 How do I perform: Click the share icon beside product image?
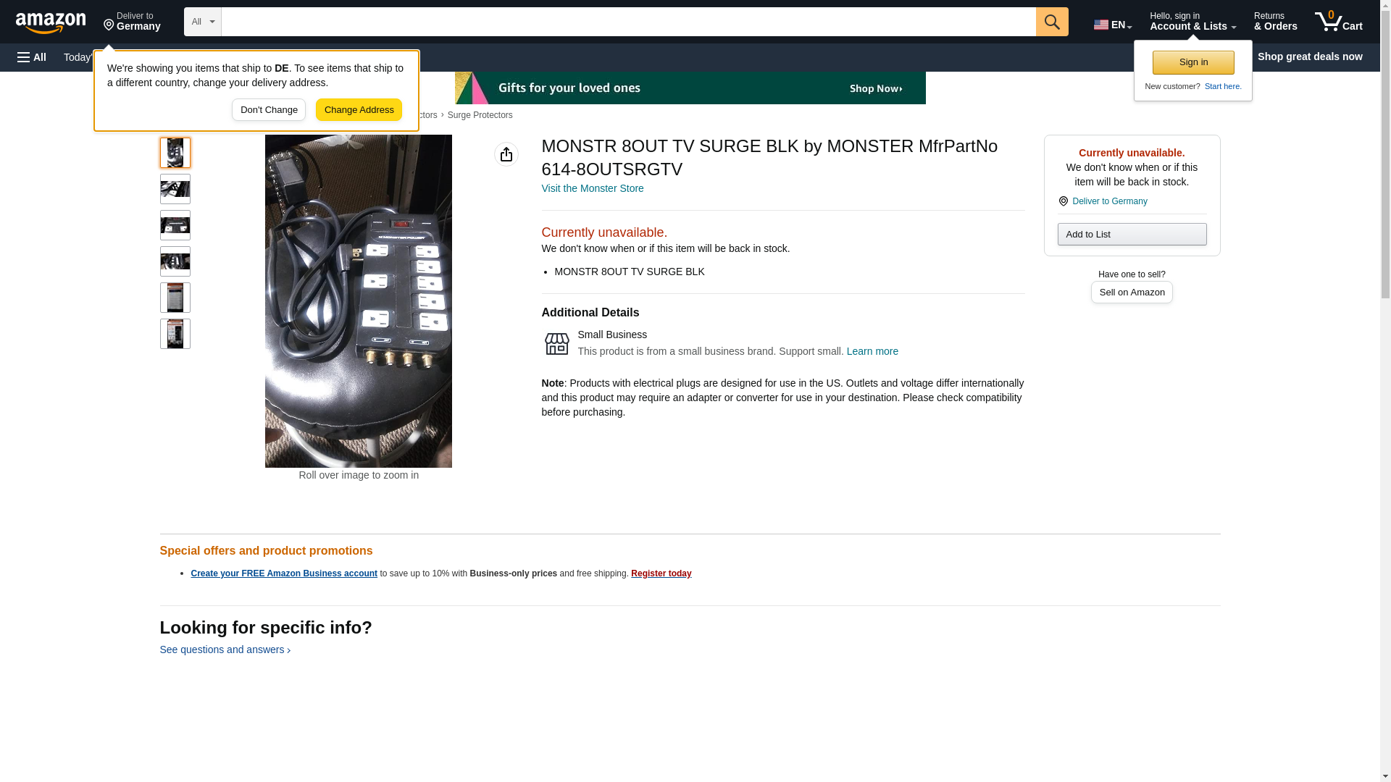(x=506, y=154)
